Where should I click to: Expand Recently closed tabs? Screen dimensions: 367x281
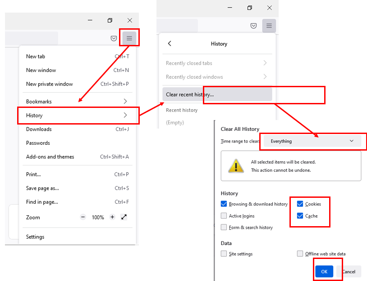[x=216, y=63]
